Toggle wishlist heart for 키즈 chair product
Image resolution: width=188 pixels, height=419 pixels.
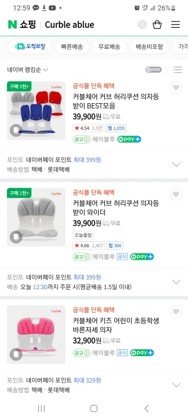coord(176,312)
